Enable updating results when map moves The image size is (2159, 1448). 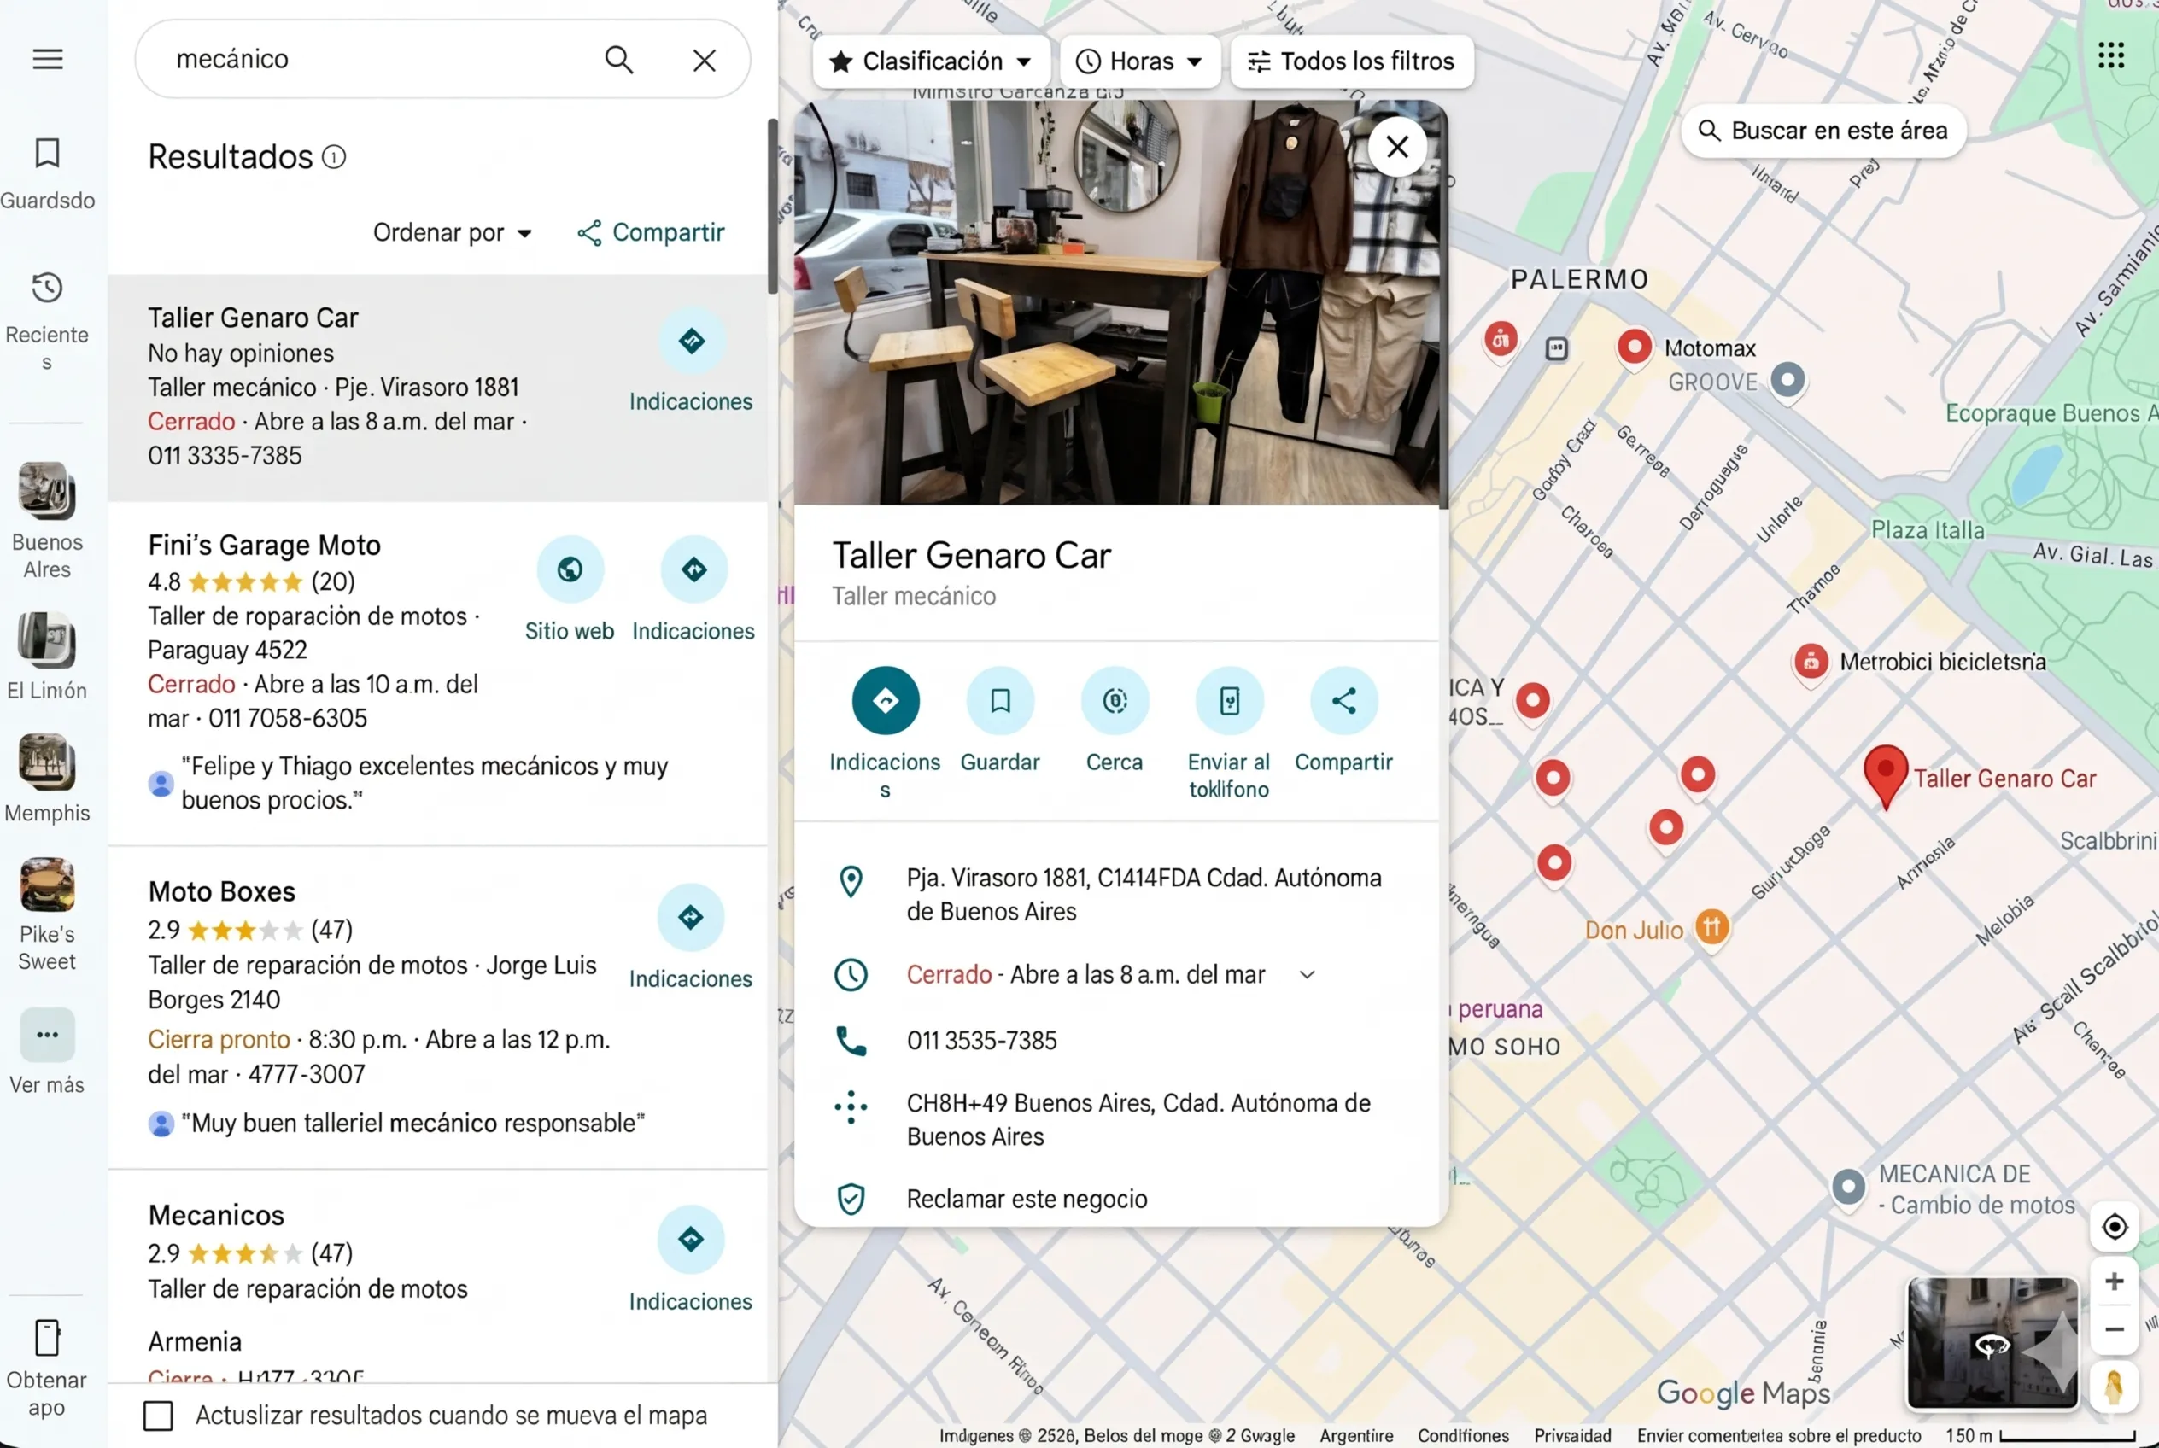[x=159, y=1415]
